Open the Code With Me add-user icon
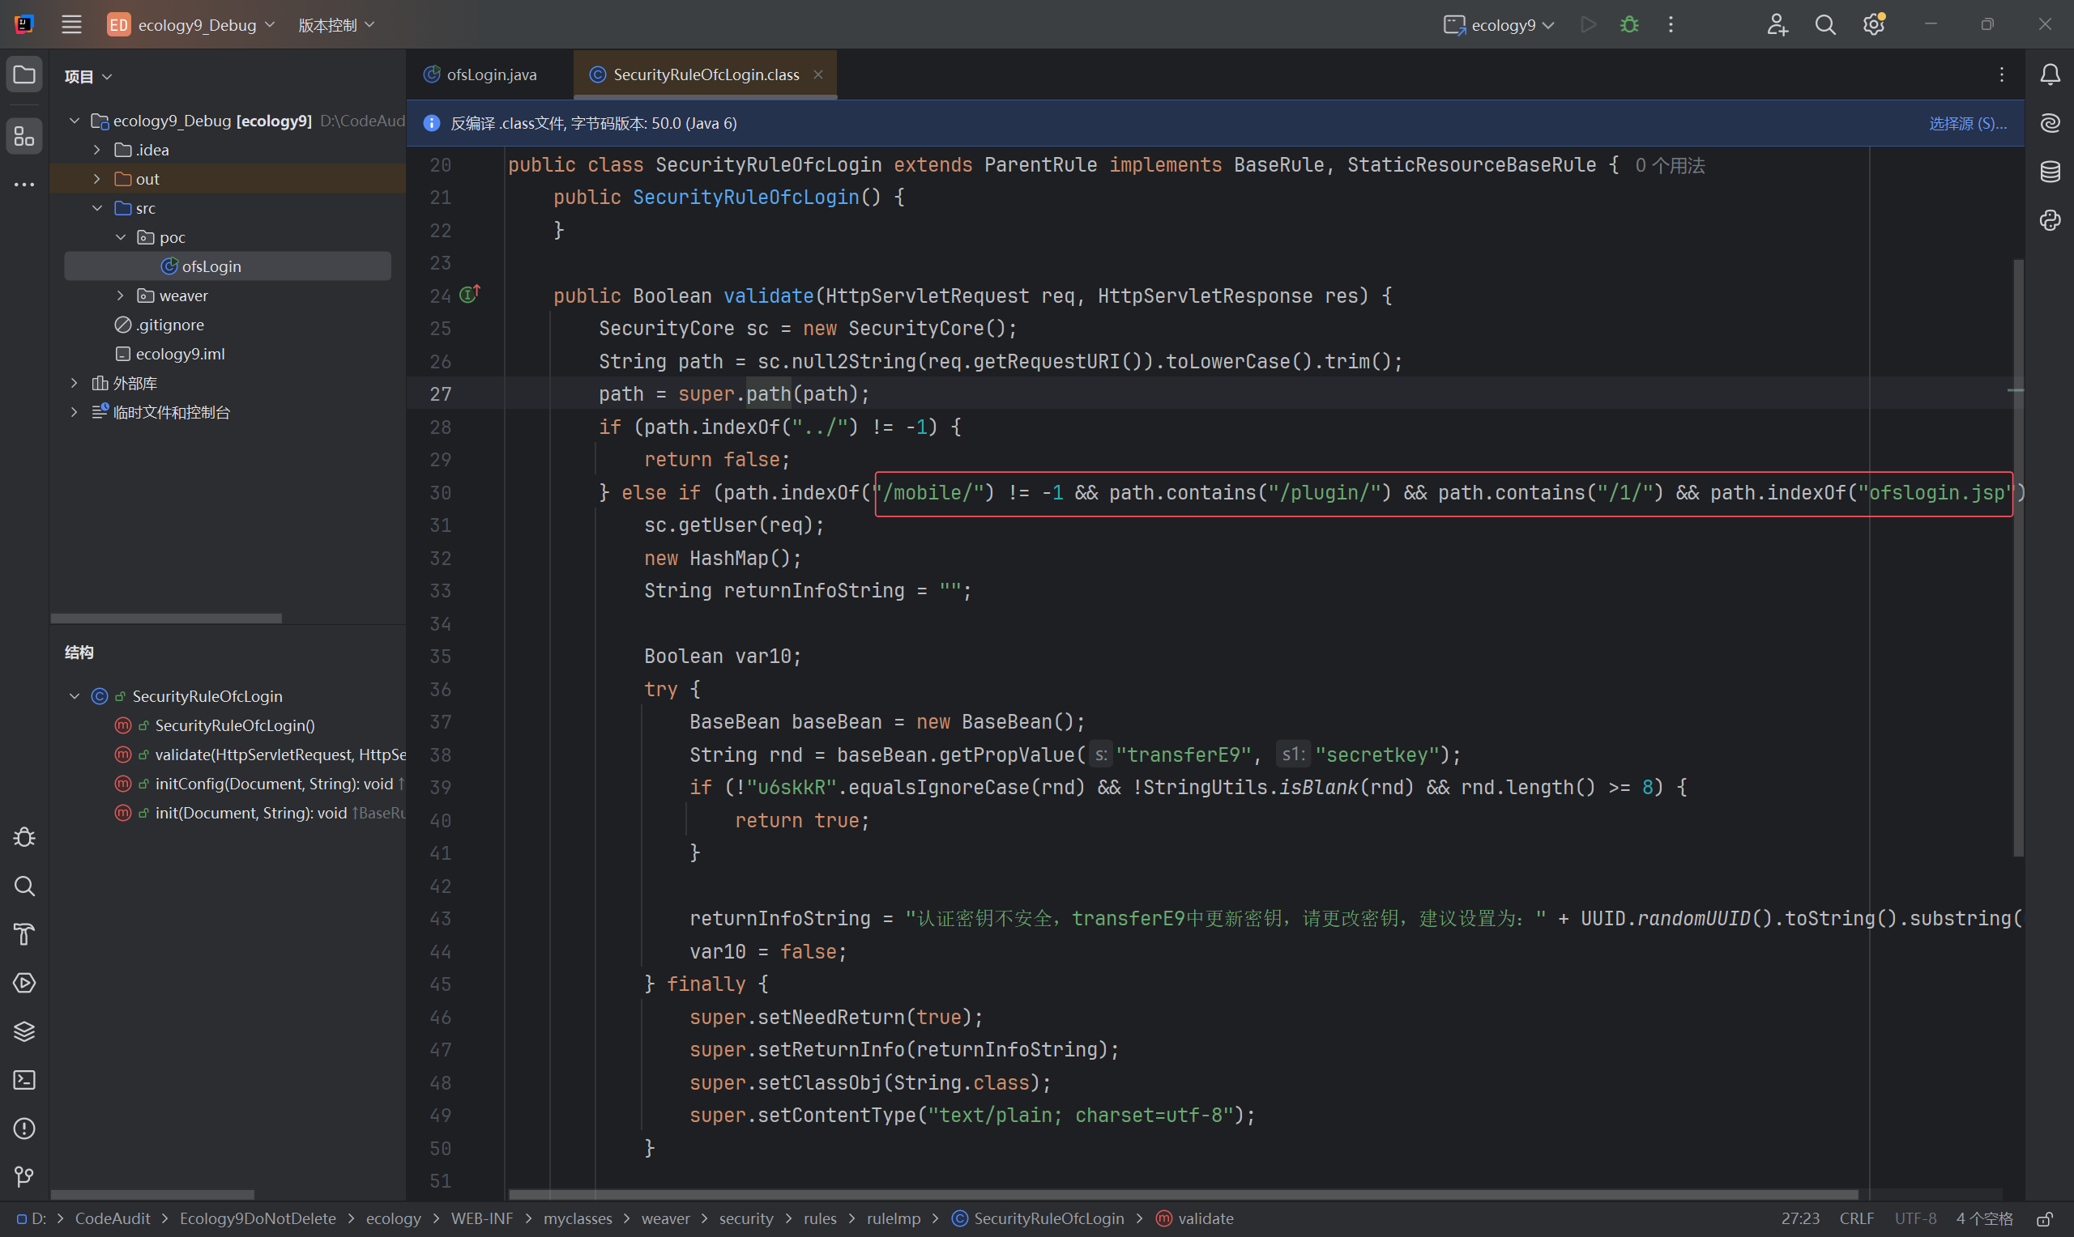The width and height of the screenshot is (2074, 1237). (x=1777, y=25)
